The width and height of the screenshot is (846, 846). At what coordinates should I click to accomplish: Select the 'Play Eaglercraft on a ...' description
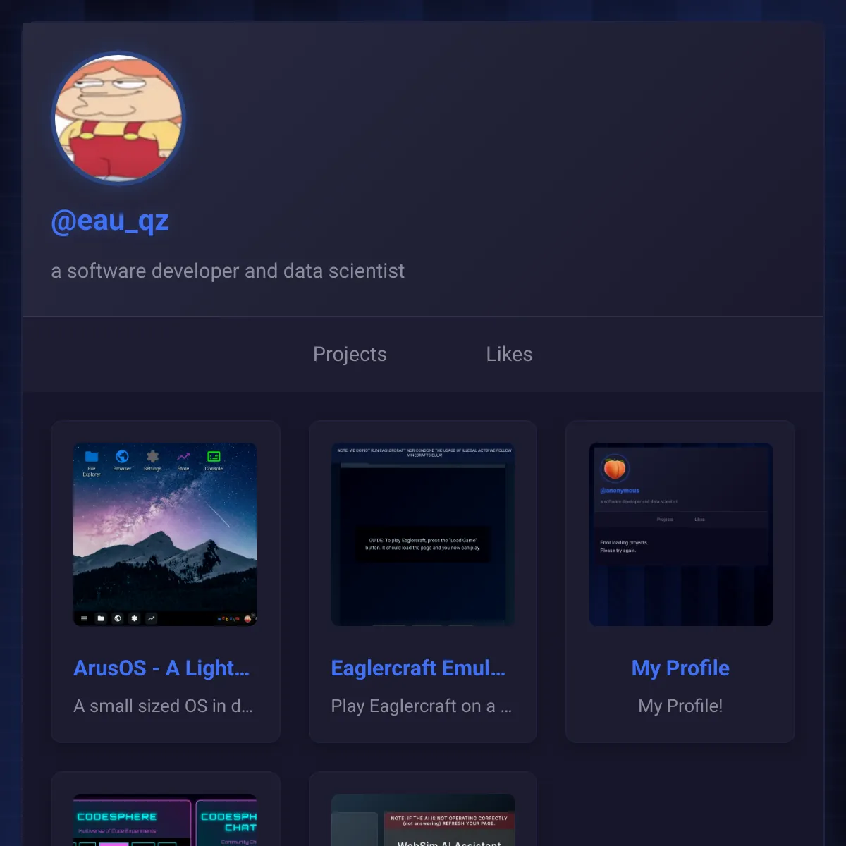[422, 706]
